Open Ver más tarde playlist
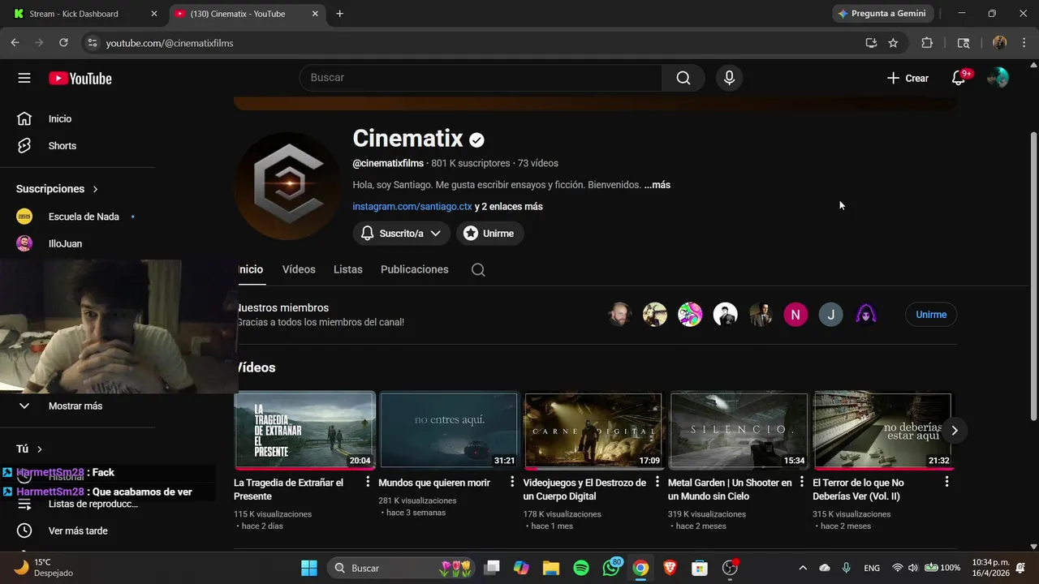The image size is (1039, 584). 77,530
